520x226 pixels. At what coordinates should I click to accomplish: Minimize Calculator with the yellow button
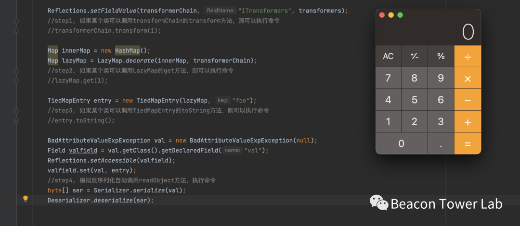click(391, 15)
